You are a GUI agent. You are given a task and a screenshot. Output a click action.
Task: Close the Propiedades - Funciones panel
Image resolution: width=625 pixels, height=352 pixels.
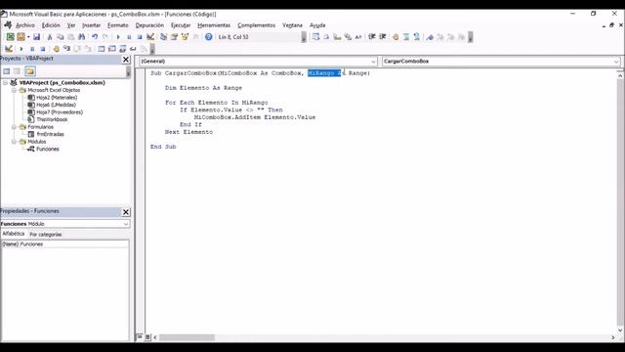pos(126,212)
